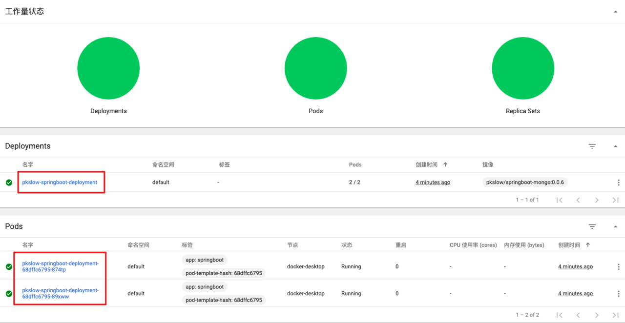Viewport: 625px width, 323px height.
Task: Open actions menu for pod 89xww
Action: [x=618, y=294]
